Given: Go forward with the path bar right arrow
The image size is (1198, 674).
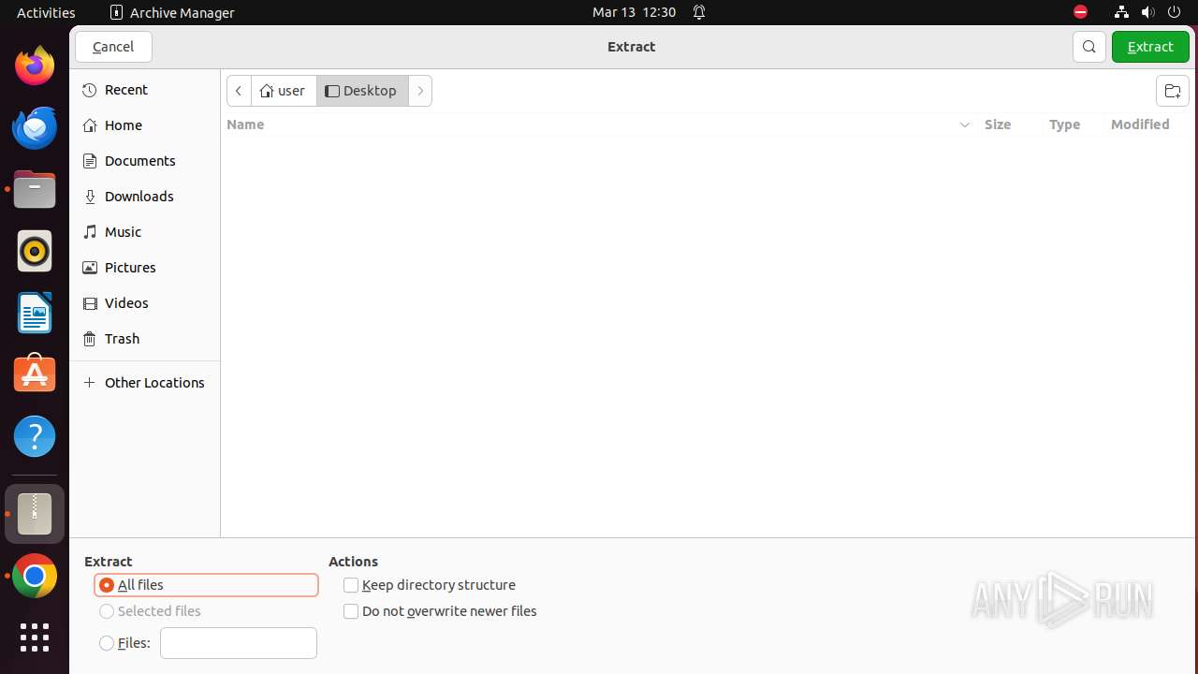Looking at the screenshot, I should click(x=420, y=91).
